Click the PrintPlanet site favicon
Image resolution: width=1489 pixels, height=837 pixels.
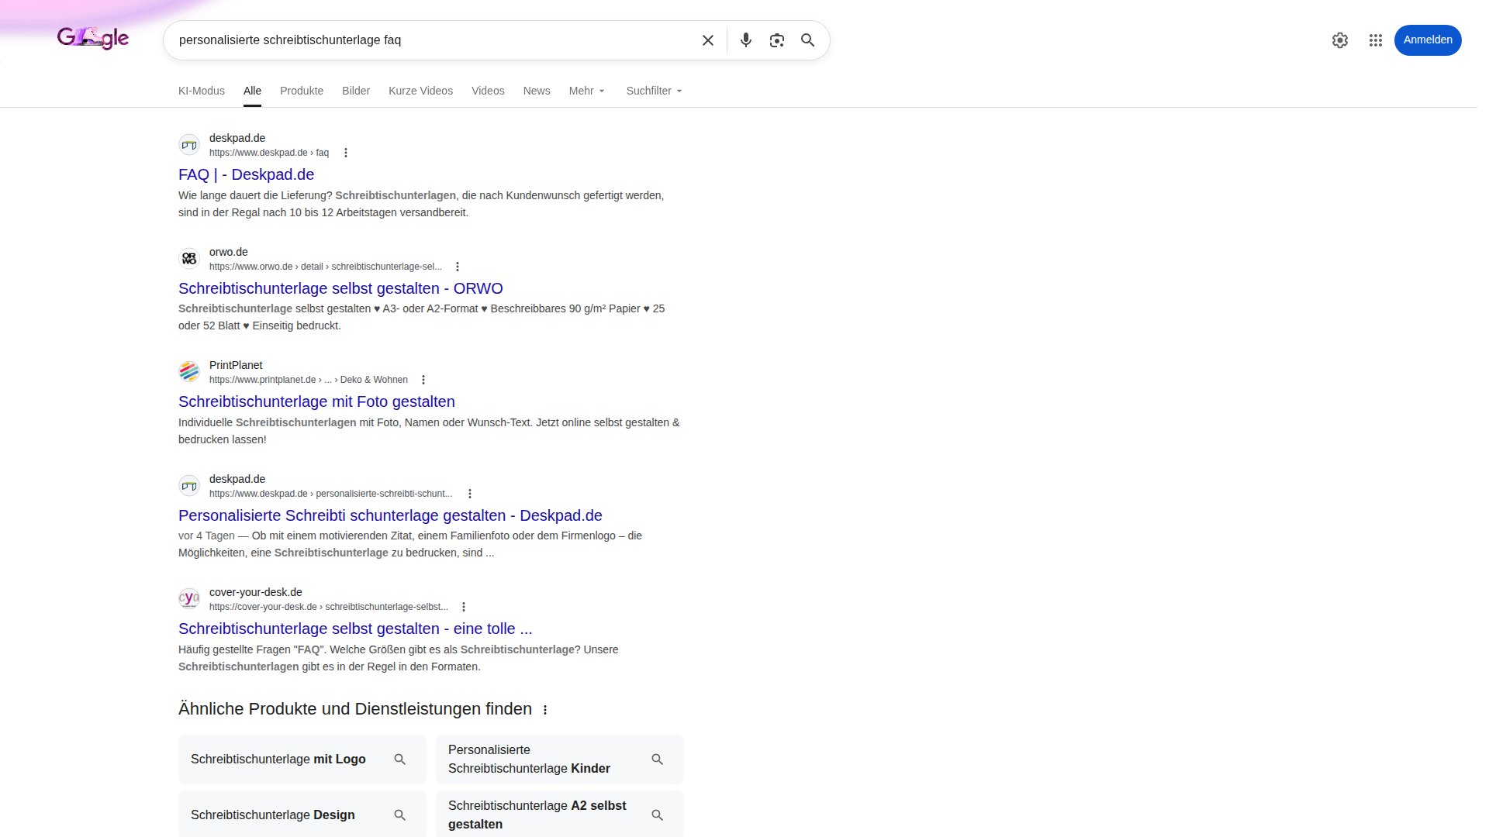pos(188,371)
